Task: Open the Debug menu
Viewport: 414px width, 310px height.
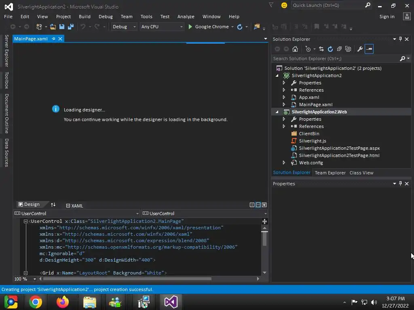Action: tap(106, 16)
